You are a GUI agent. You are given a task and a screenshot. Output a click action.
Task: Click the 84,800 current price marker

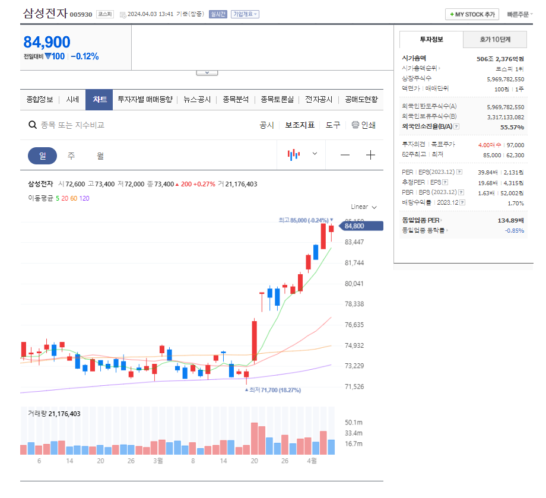pos(361,226)
